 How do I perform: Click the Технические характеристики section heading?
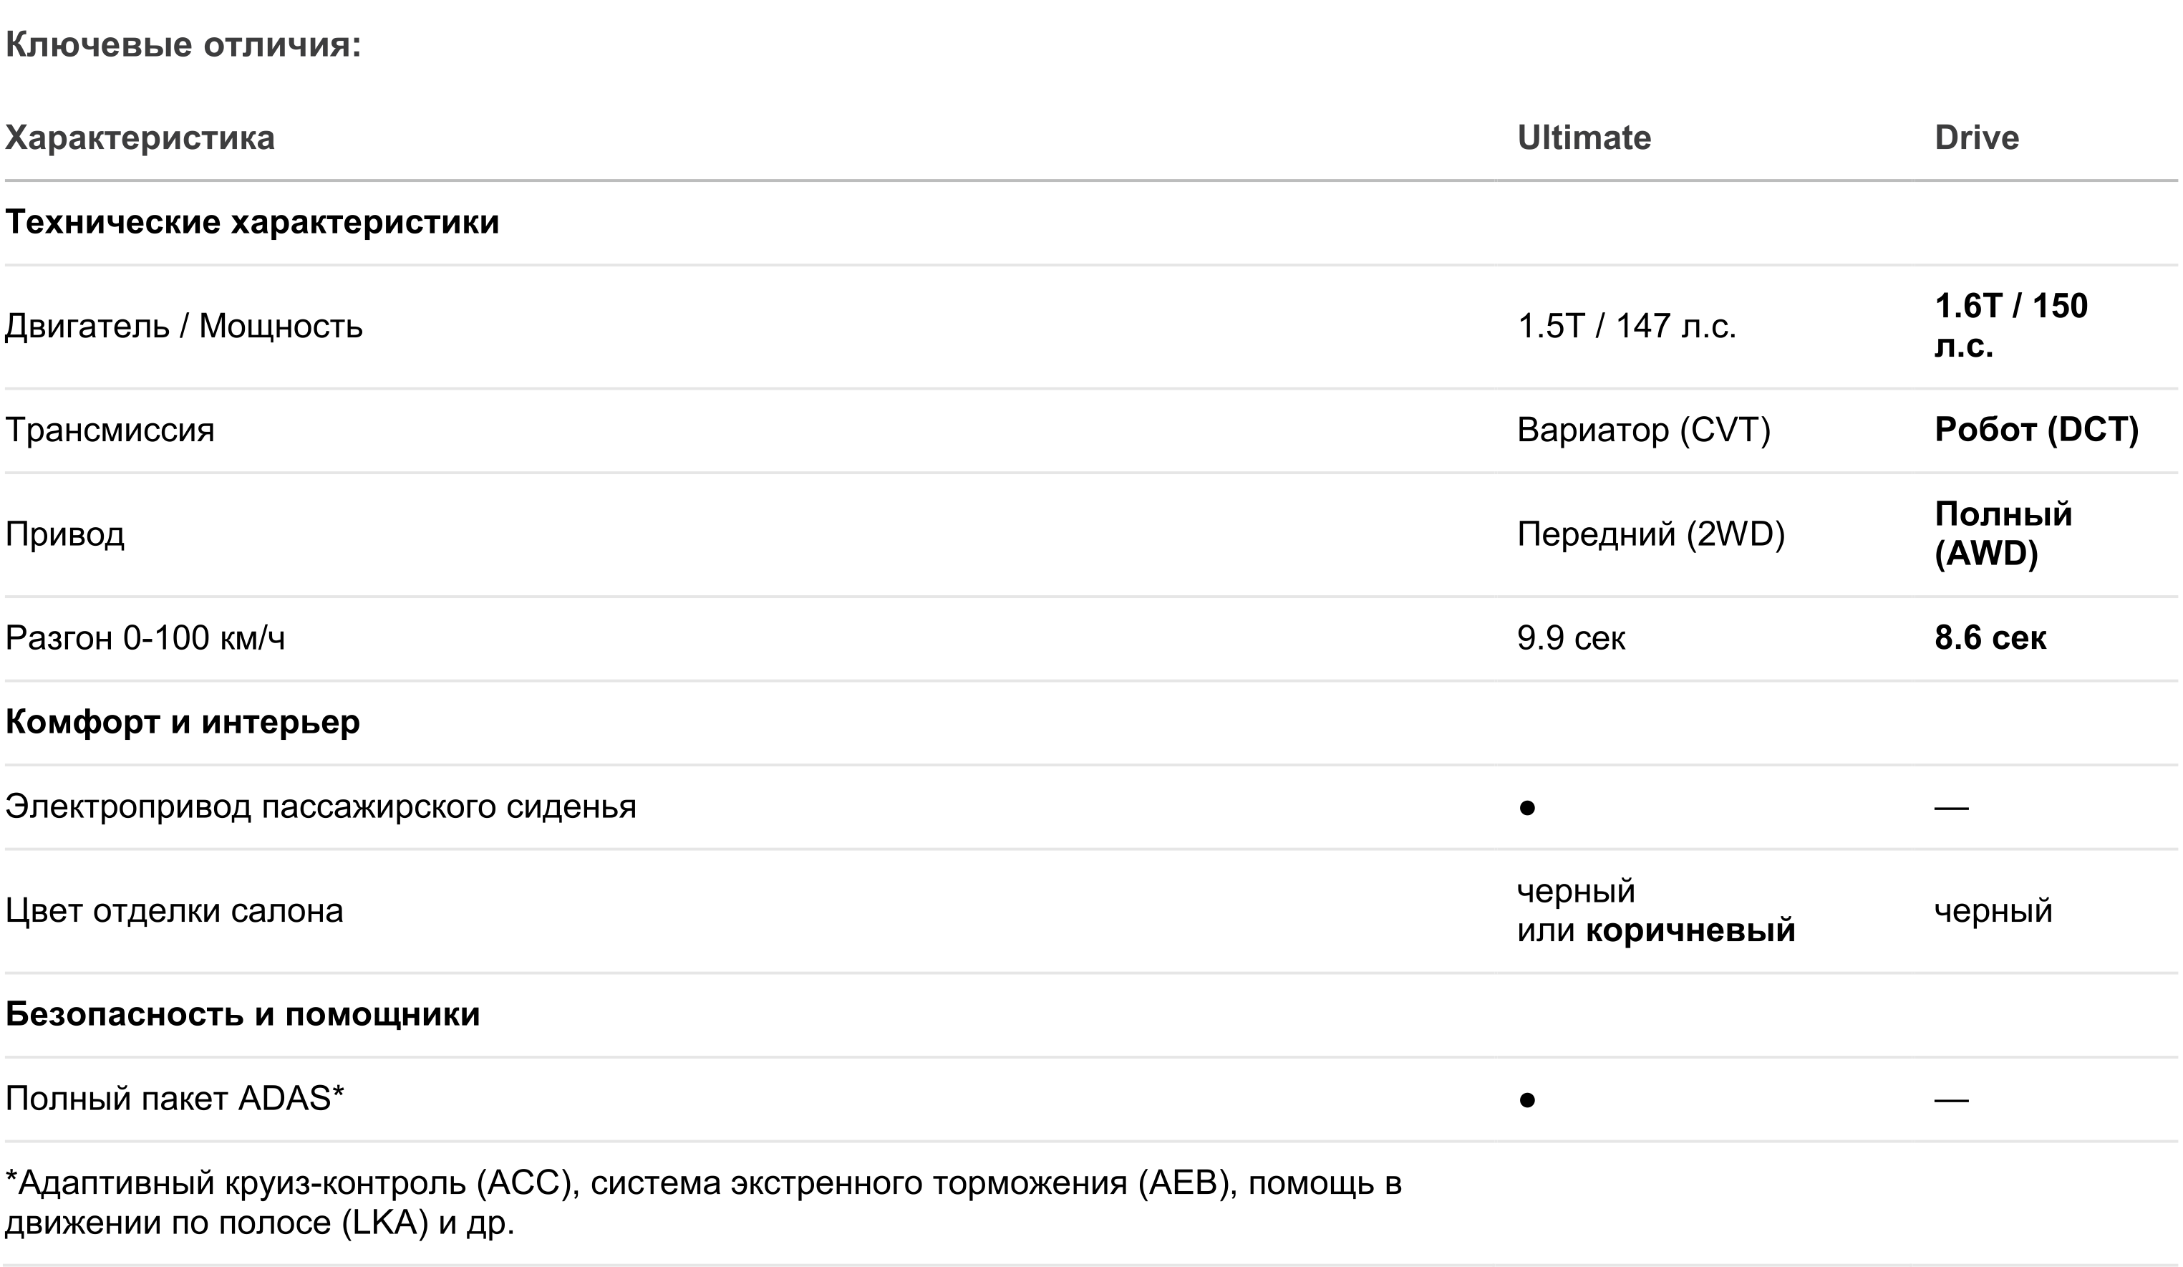(252, 223)
